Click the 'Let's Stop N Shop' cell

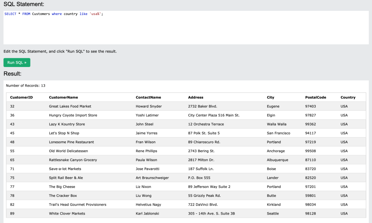(x=64, y=133)
